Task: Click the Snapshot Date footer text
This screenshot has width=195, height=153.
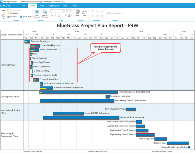Action: click(98, 151)
